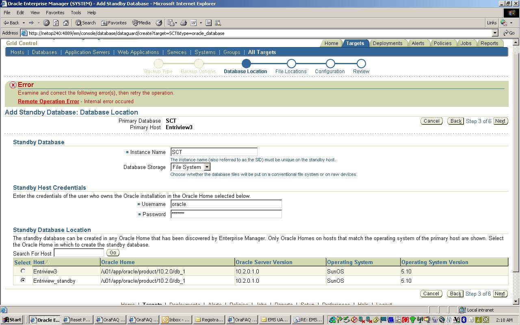520x325 pixels.
Task: Open Edit with Word dropdown arrow
Action: 201,23
